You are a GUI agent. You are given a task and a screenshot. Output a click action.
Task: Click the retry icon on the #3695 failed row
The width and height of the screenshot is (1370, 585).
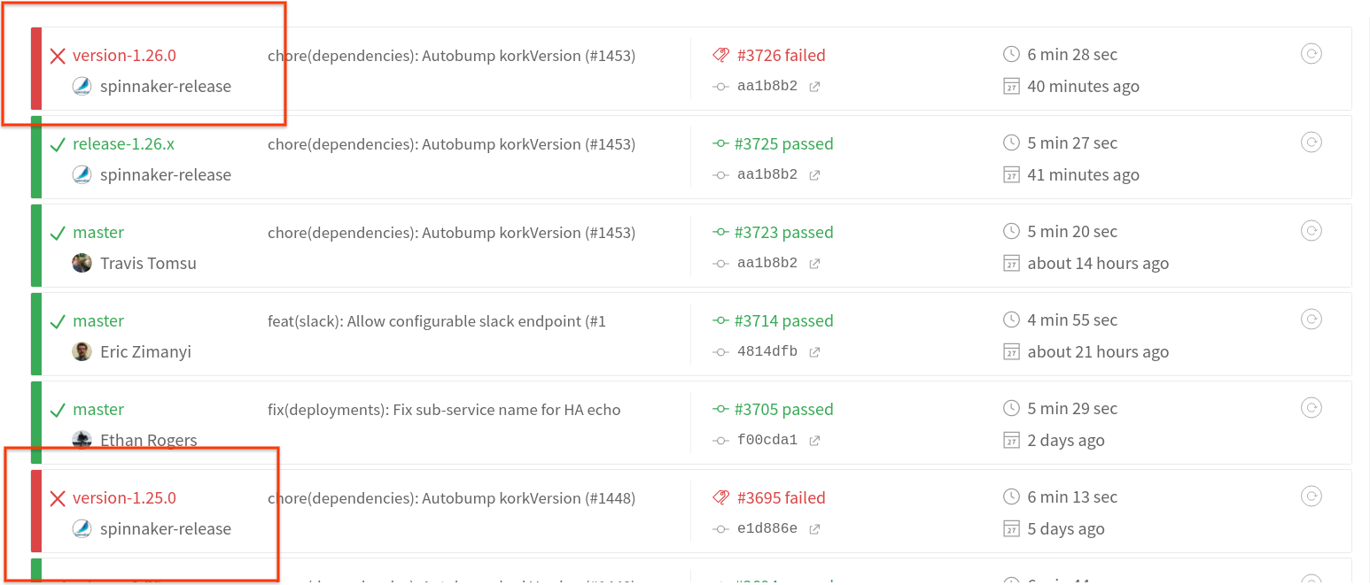point(1312,496)
